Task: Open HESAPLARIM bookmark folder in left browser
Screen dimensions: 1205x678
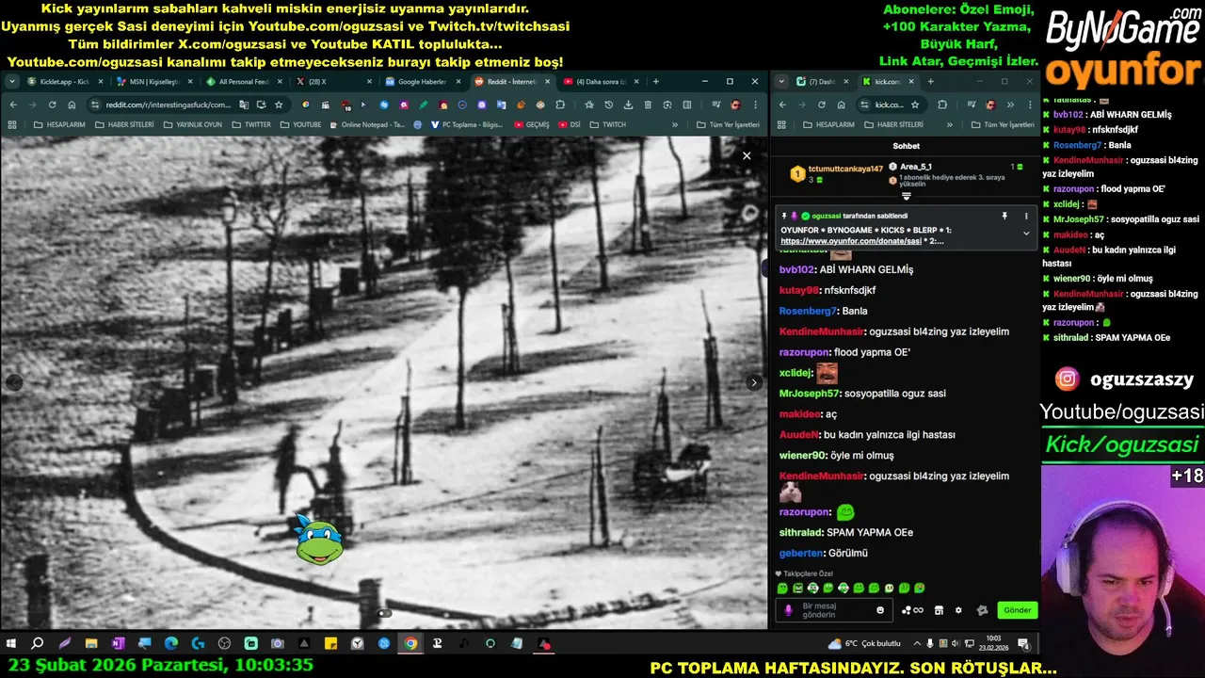Action: click(x=58, y=124)
